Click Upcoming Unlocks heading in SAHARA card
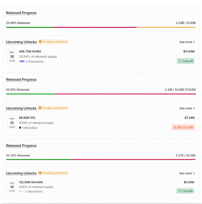Screen dimensions: 202x204 click(x=21, y=173)
